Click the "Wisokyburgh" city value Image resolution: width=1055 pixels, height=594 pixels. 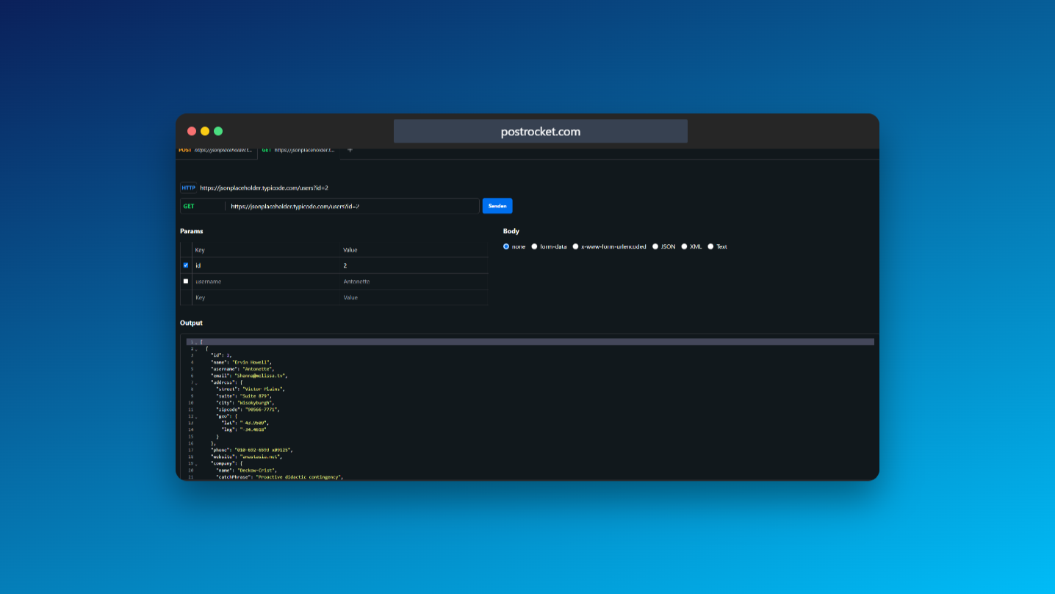[x=256, y=403]
